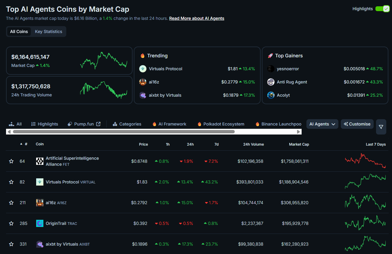Image resolution: width=392 pixels, height=254 pixels.
Task: Open Artificial Superintelligence Alliance coin page
Action: [72, 161]
